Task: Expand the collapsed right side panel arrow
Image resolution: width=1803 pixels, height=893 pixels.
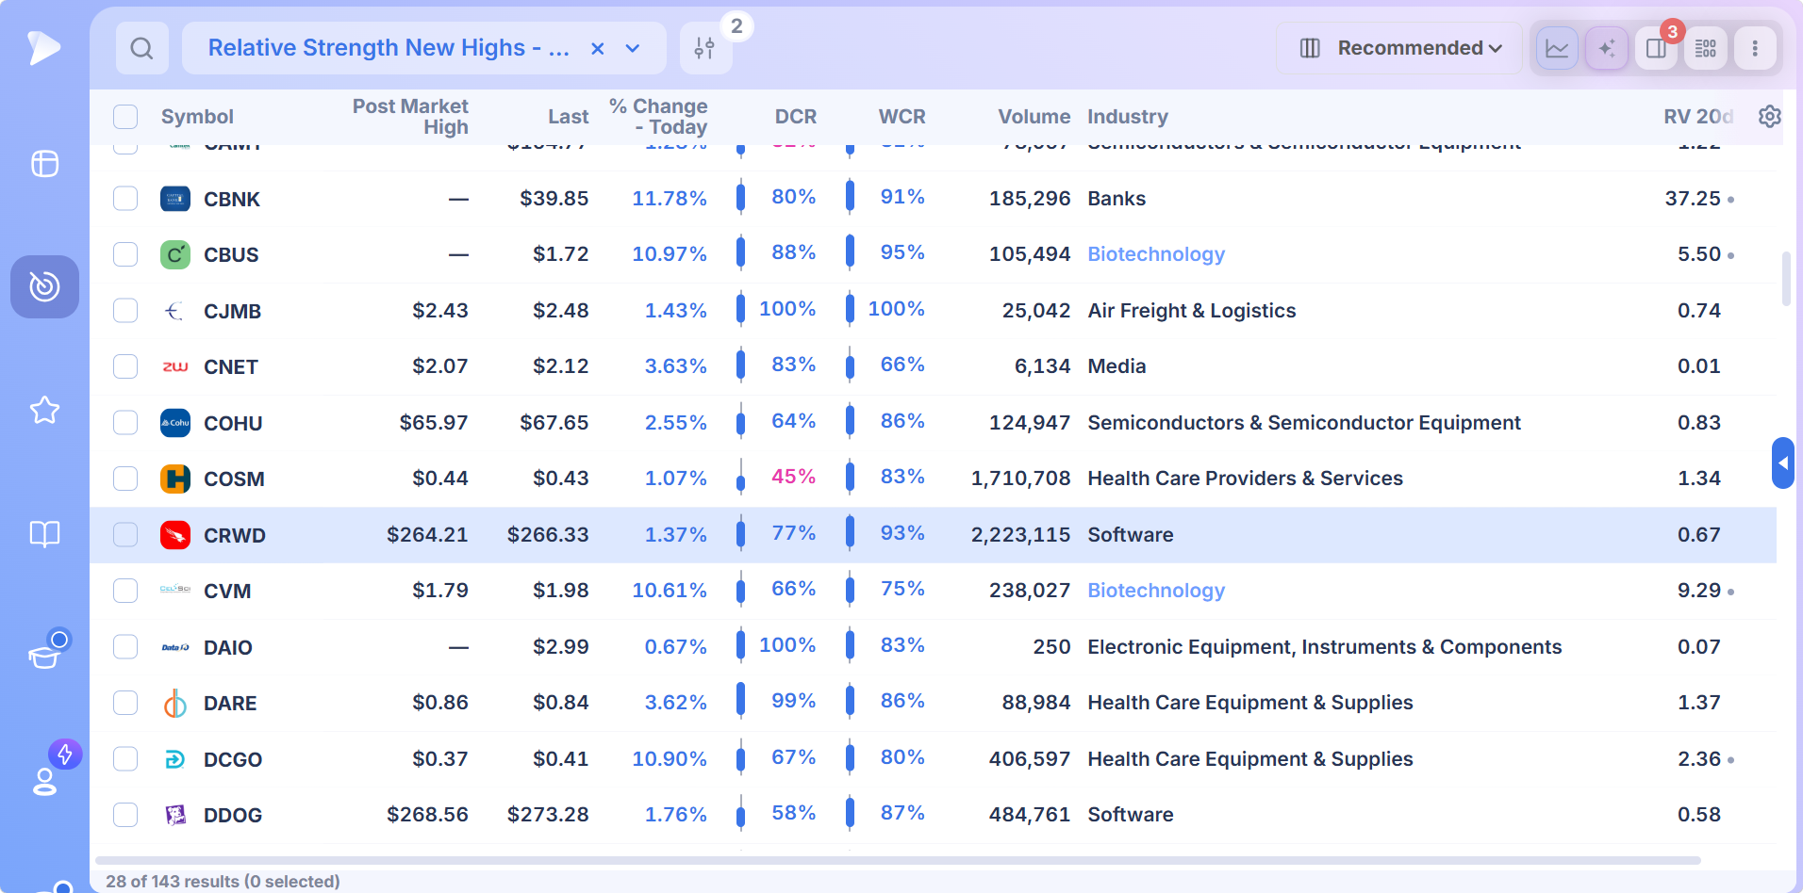Action: (1782, 463)
